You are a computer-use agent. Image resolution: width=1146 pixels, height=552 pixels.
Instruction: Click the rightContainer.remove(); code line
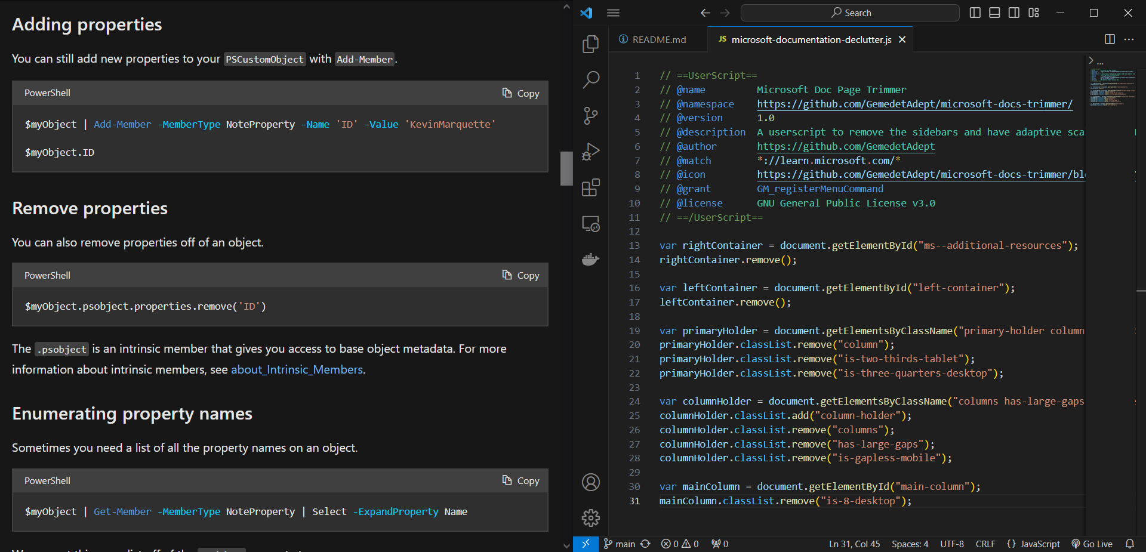click(728, 260)
